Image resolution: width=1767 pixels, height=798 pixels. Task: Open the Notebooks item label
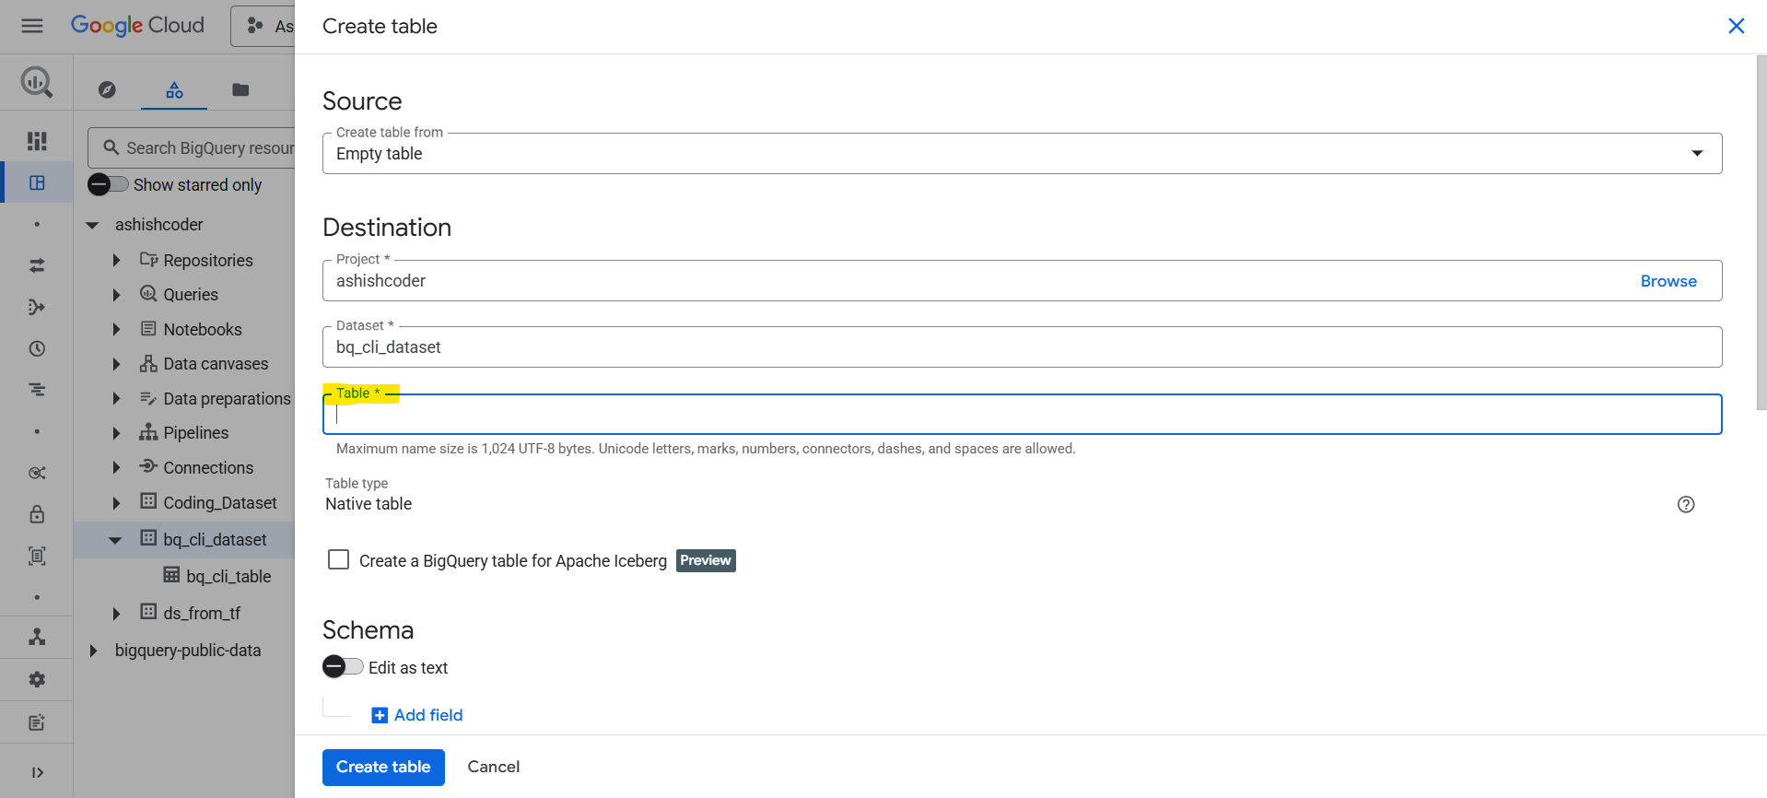coord(203,330)
